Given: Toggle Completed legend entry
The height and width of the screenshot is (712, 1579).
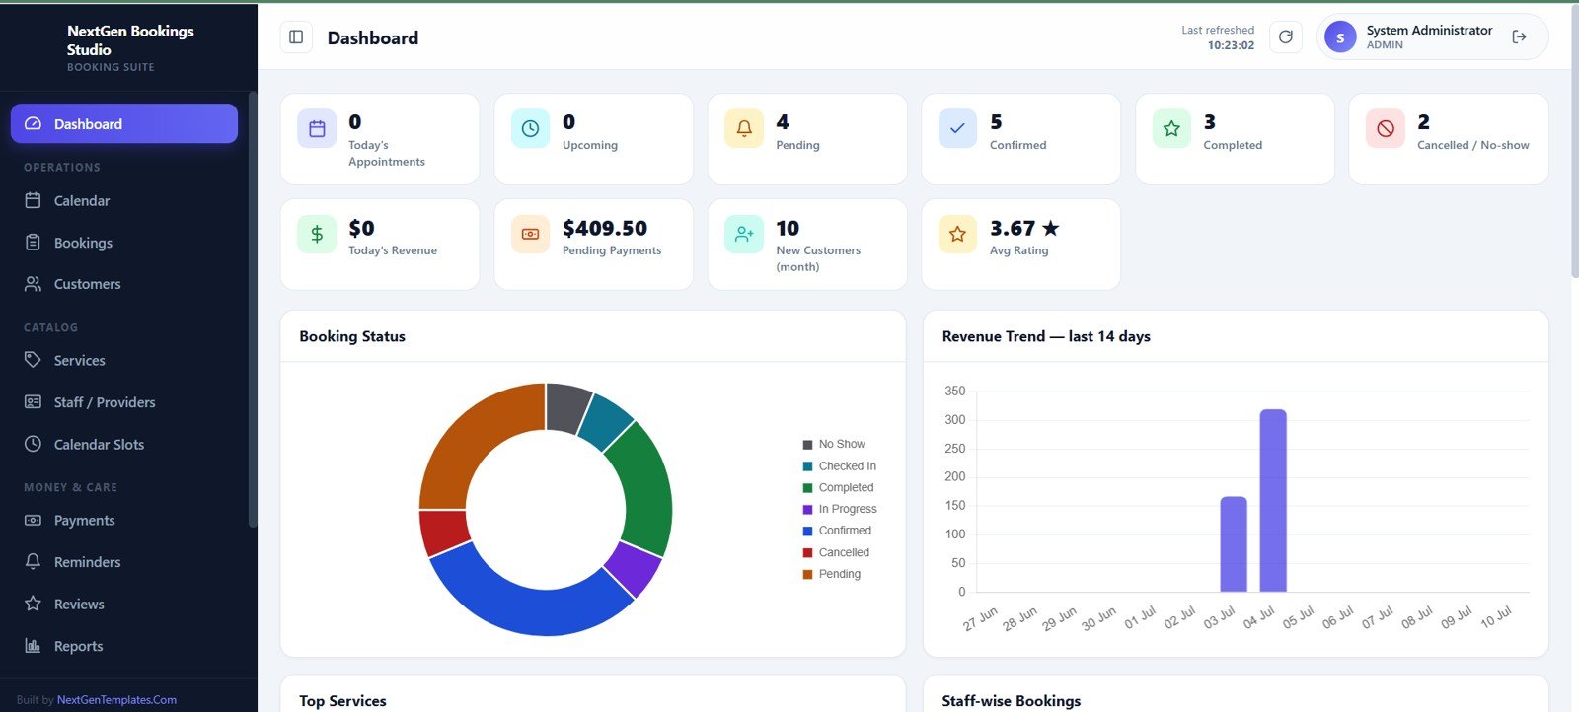Looking at the screenshot, I should tap(839, 488).
